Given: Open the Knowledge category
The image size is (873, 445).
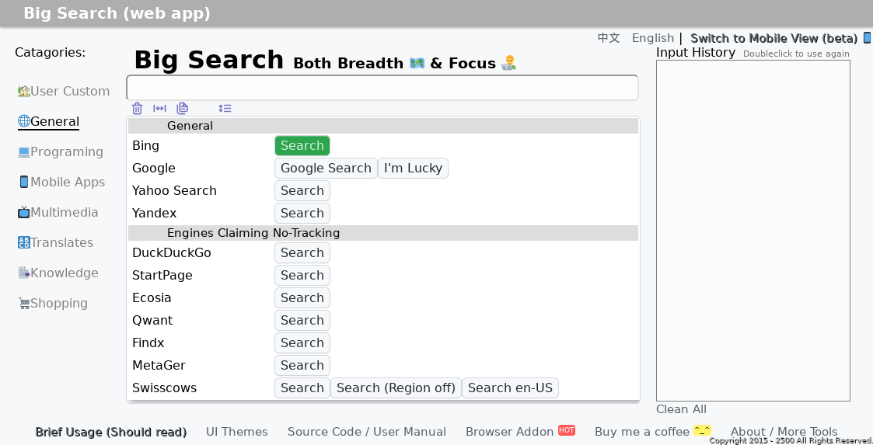Looking at the screenshot, I should pyautogui.click(x=58, y=273).
